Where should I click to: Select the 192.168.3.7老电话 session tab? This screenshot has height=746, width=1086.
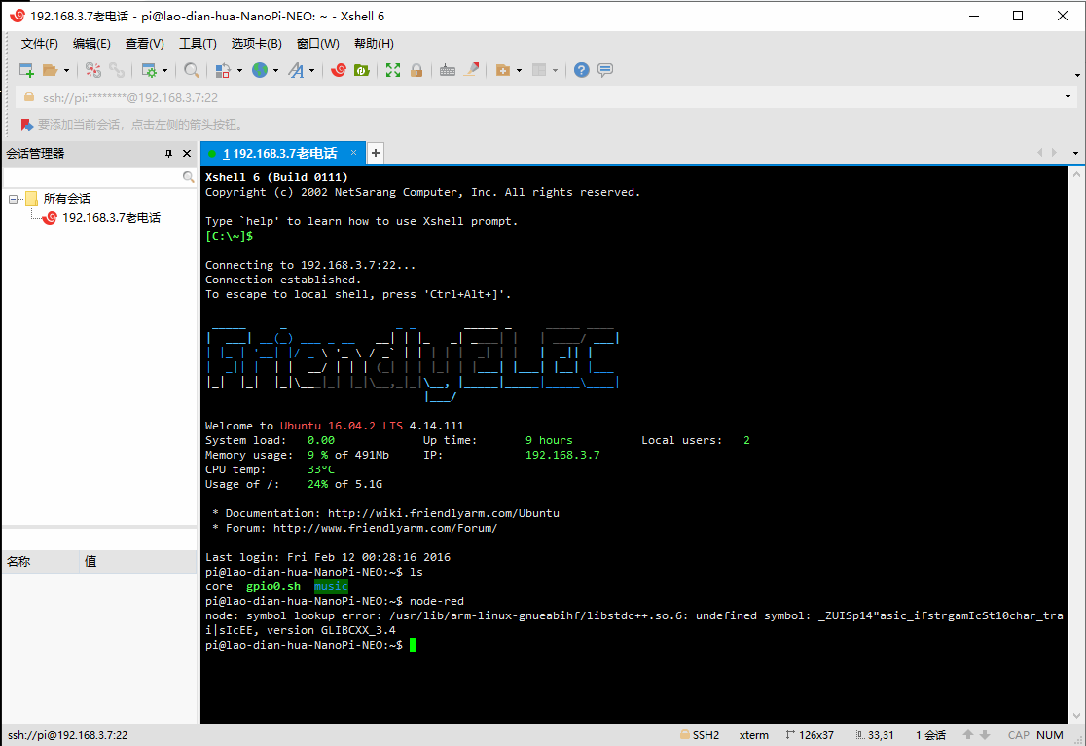[278, 153]
